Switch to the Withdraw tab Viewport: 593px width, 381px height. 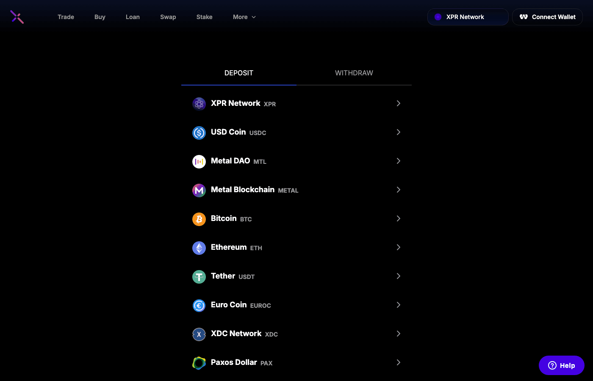(x=354, y=73)
